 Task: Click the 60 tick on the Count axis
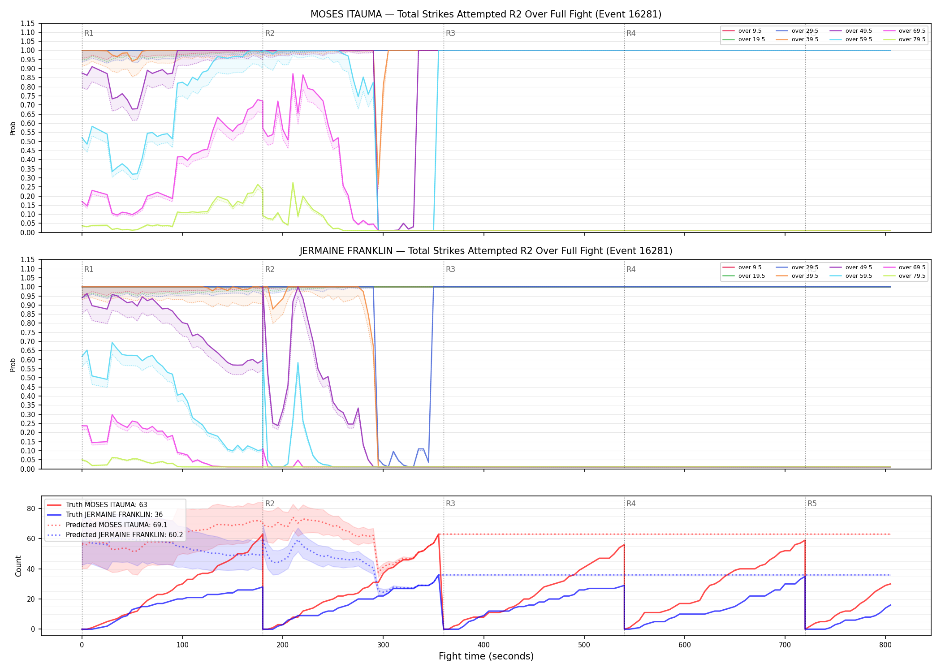[x=31, y=538]
